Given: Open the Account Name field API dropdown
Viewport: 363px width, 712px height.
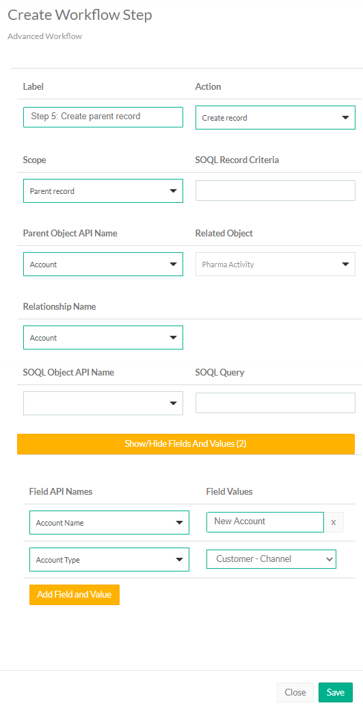Looking at the screenshot, I should 109,523.
